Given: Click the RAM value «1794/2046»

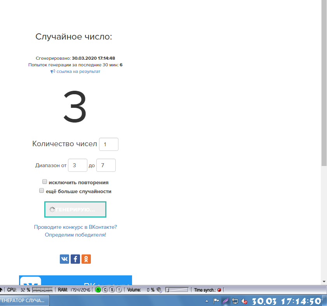Looking at the screenshot, I should tap(80, 290).
